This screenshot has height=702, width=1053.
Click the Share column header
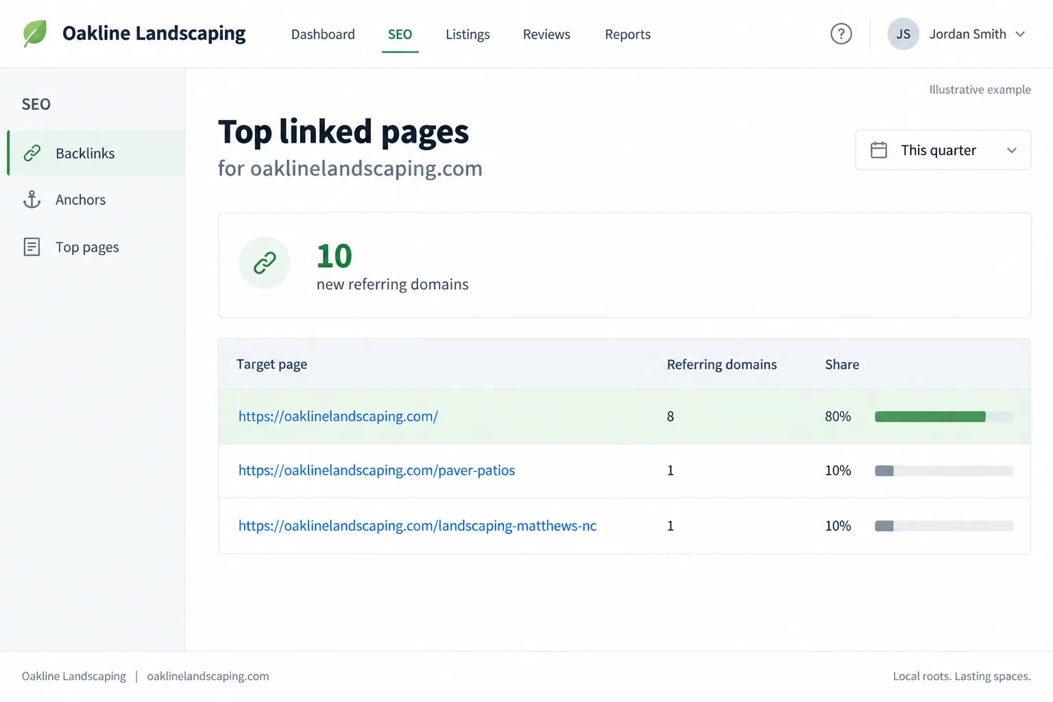(842, 365)
